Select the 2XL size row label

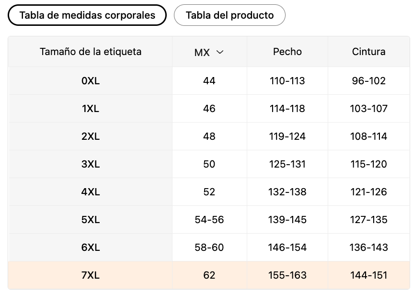[91, 136]
